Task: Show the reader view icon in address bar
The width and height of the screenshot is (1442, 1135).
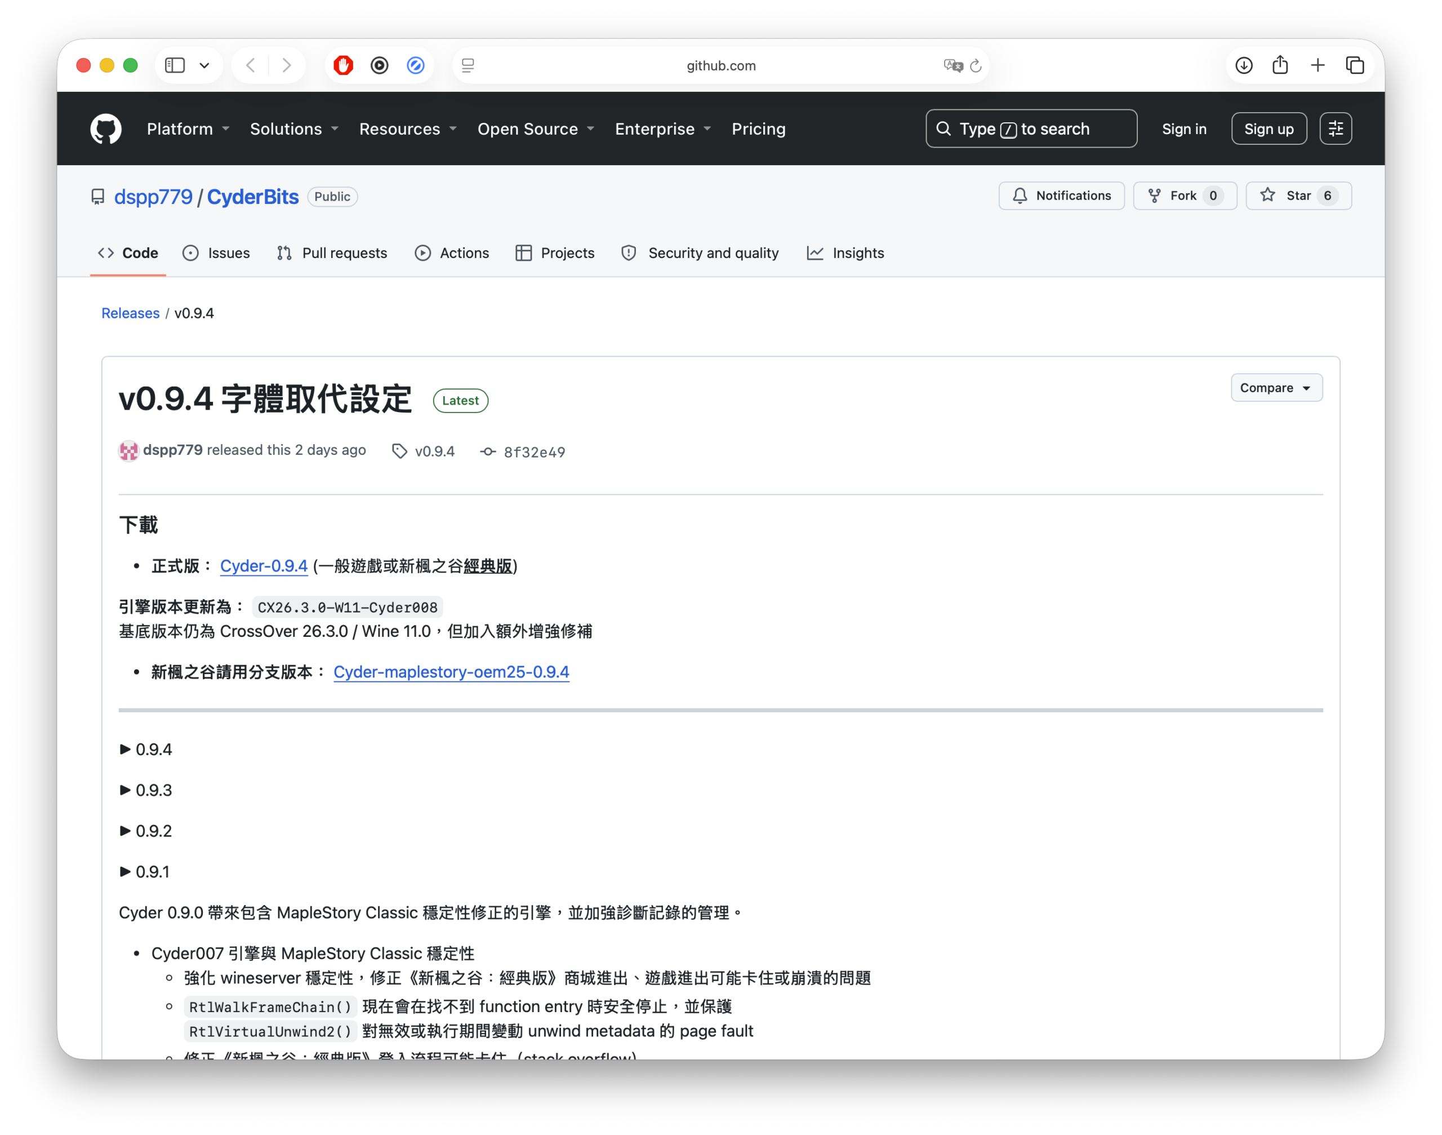Action: tap(468, 65)
